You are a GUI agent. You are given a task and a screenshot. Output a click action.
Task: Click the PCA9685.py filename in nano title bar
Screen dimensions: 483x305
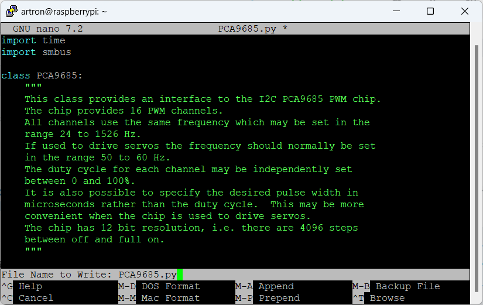(247, 29)
